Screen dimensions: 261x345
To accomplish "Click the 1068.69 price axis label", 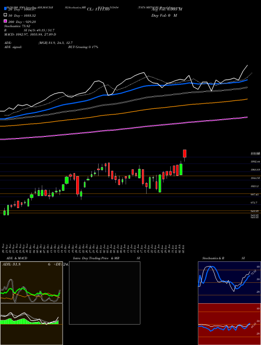I will pos(255,170).
